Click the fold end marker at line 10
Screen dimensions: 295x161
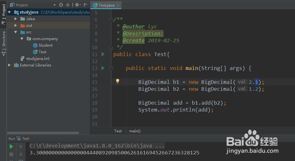click(111, 48)
